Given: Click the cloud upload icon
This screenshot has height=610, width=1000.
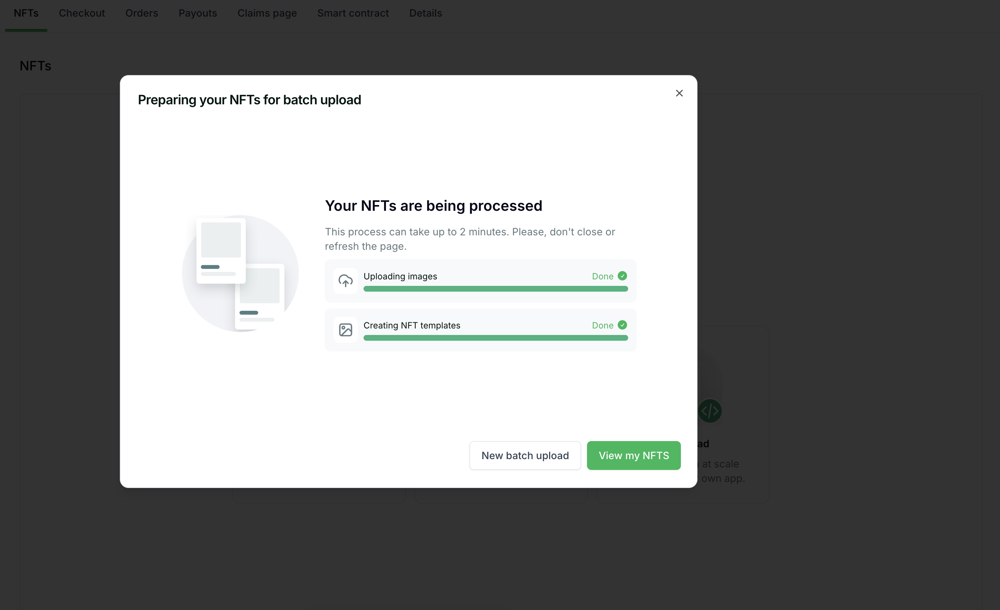Looking at the screenshot, I should click(x=345, y=280).
